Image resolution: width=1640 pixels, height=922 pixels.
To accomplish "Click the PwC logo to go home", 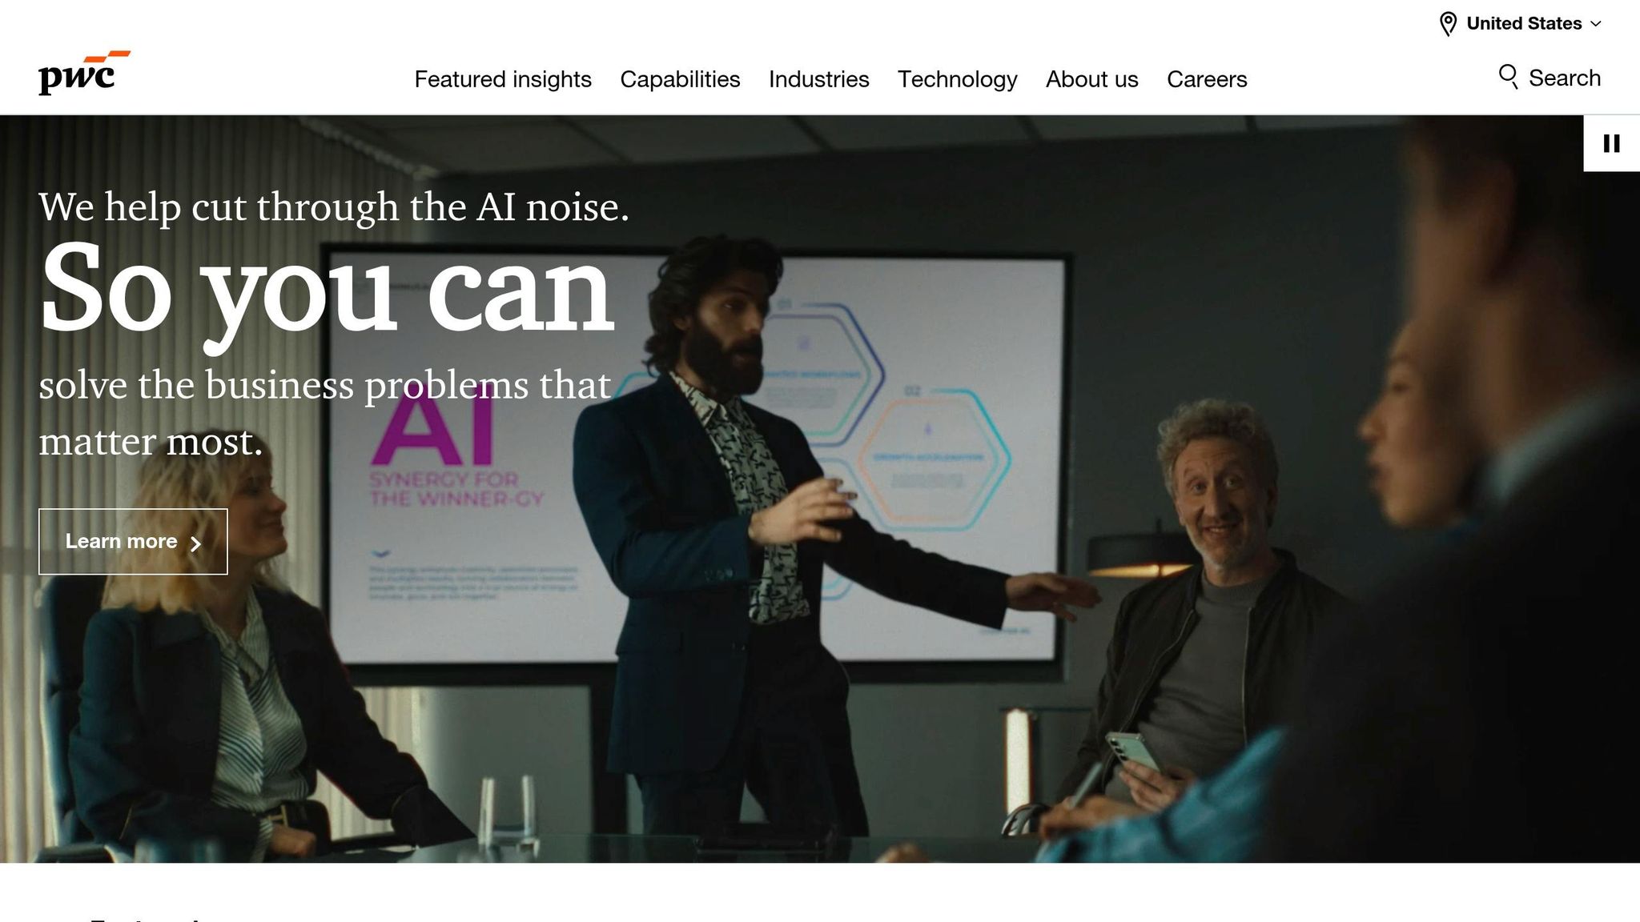I will (84, 73).
